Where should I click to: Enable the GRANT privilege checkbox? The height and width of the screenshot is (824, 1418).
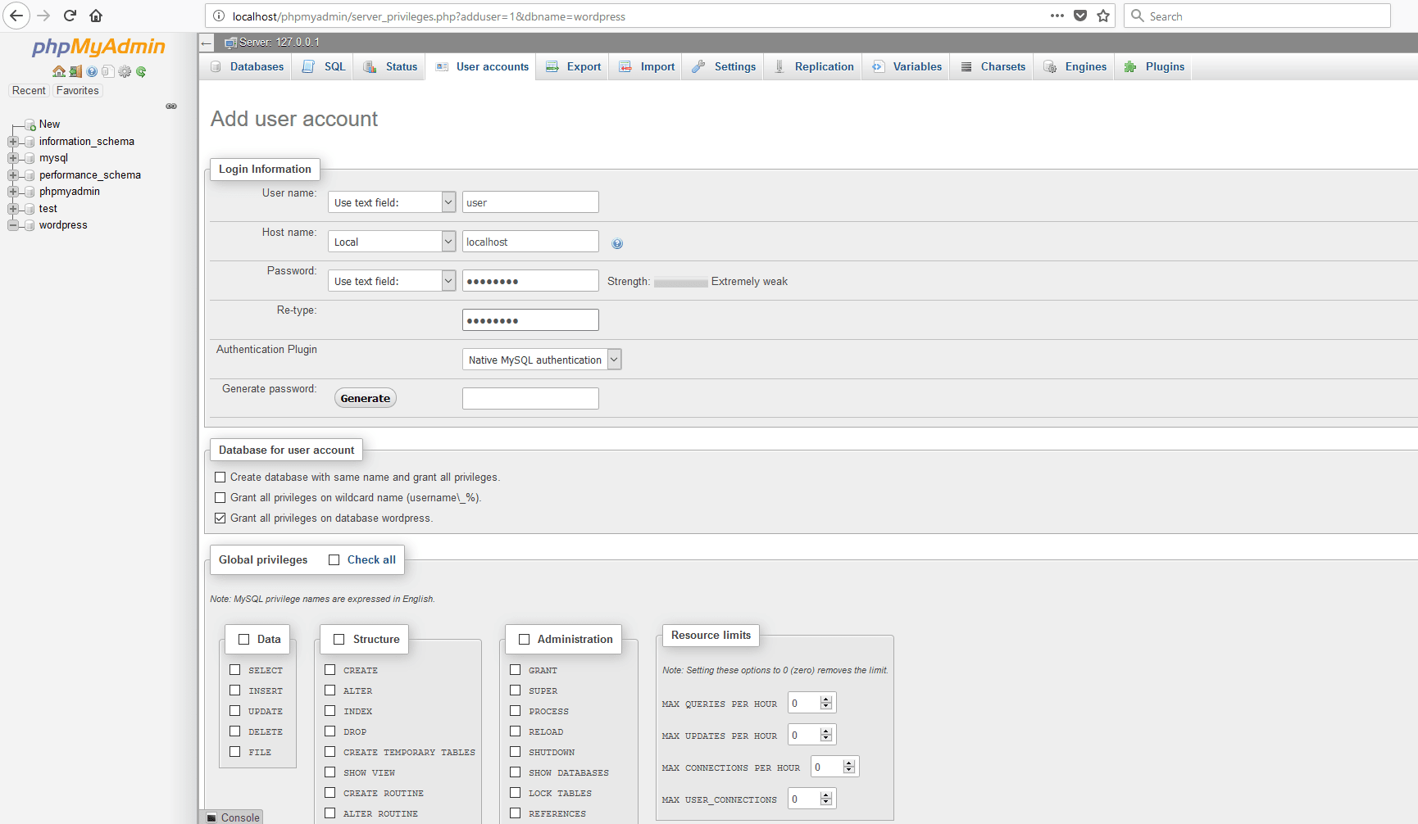[x=515, y=670]
